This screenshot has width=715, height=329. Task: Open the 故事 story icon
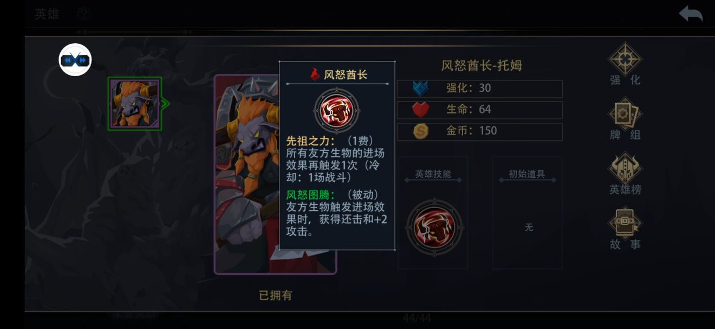point(625,223)
